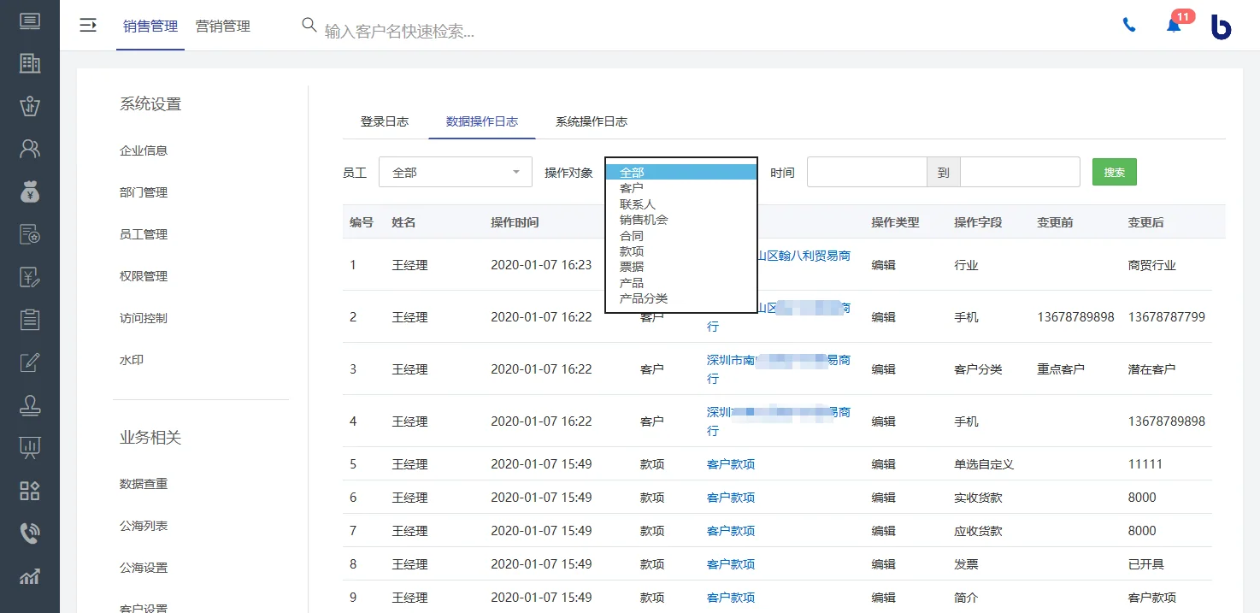Image resolution: width=1260 pixels, height=613 pixels.
Task: Open the yen document with pen sidebar icon
Action: pyautogui.click(x=30, y=277)
